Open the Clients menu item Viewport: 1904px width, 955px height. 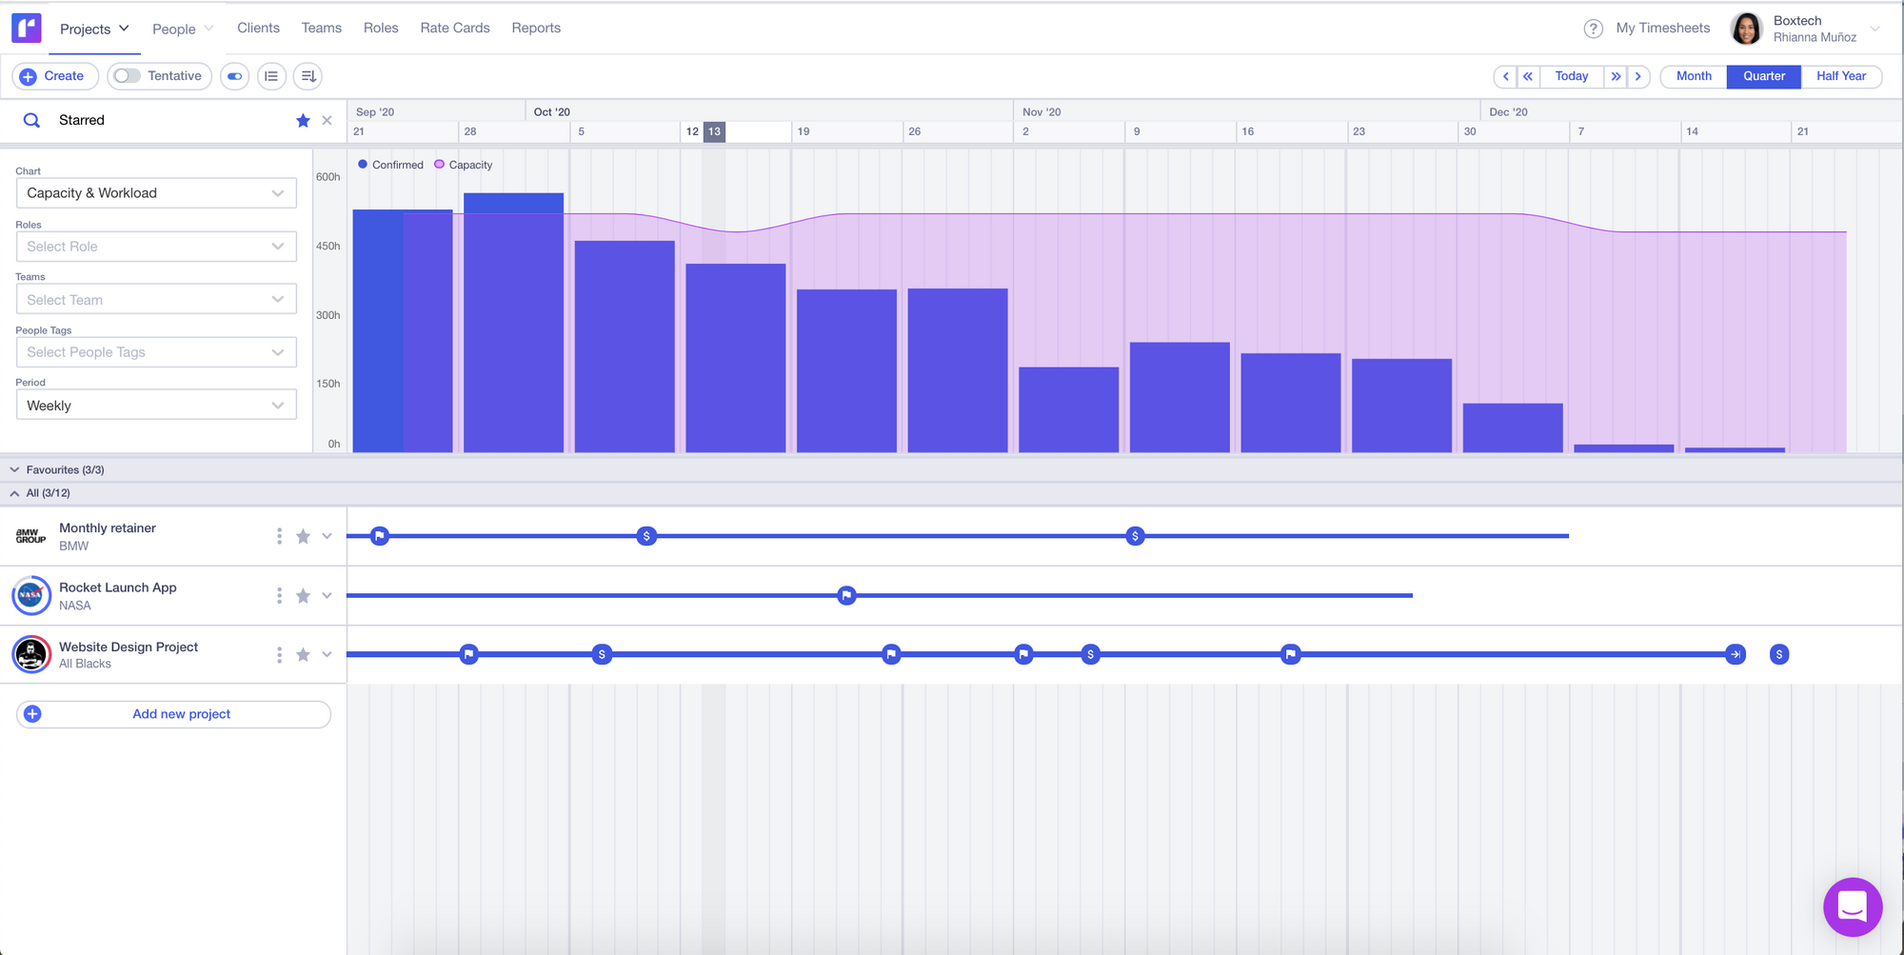(x=258, y=28)
